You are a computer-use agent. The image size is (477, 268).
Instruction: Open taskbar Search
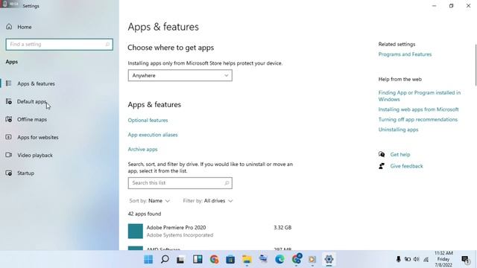(x=165, y=260)
